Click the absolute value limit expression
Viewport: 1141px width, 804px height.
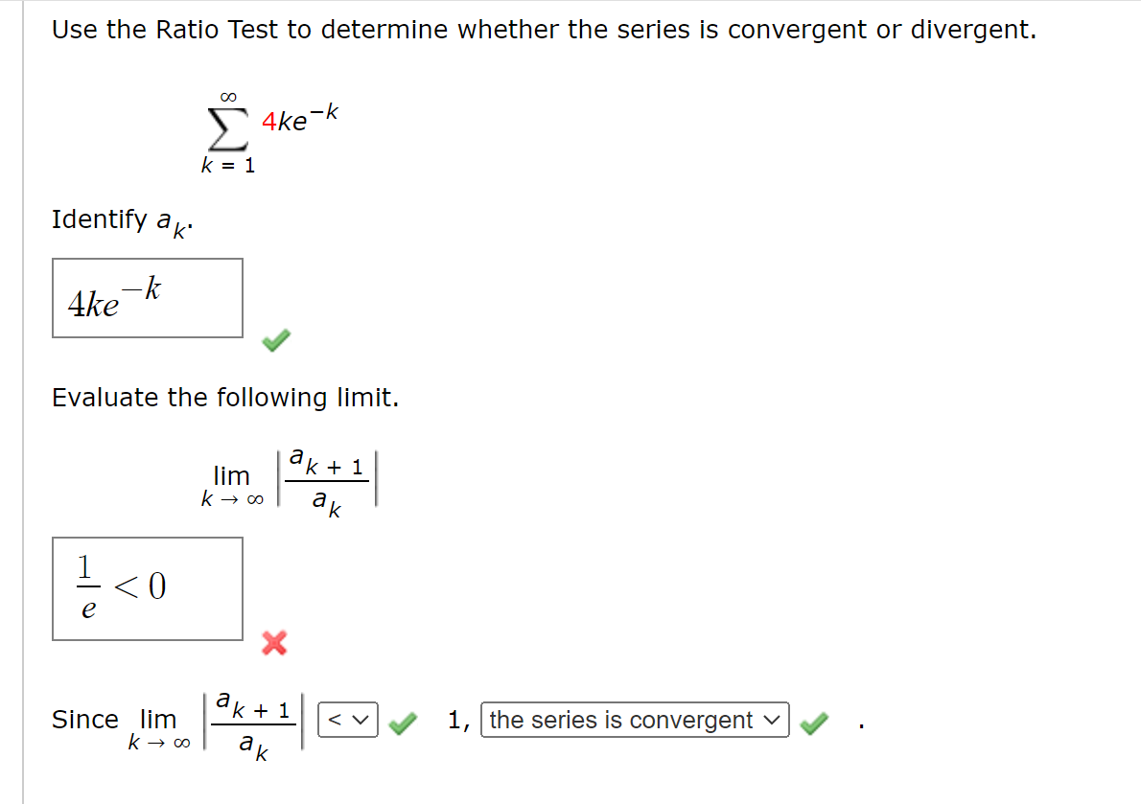coord(326,477)
